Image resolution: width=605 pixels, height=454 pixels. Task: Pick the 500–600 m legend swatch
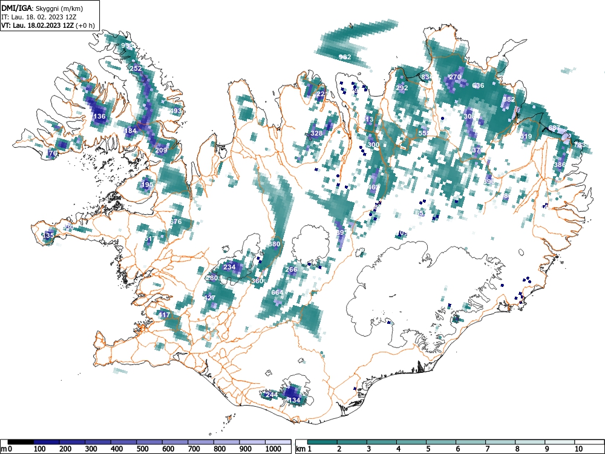click(x=149, y=442)
